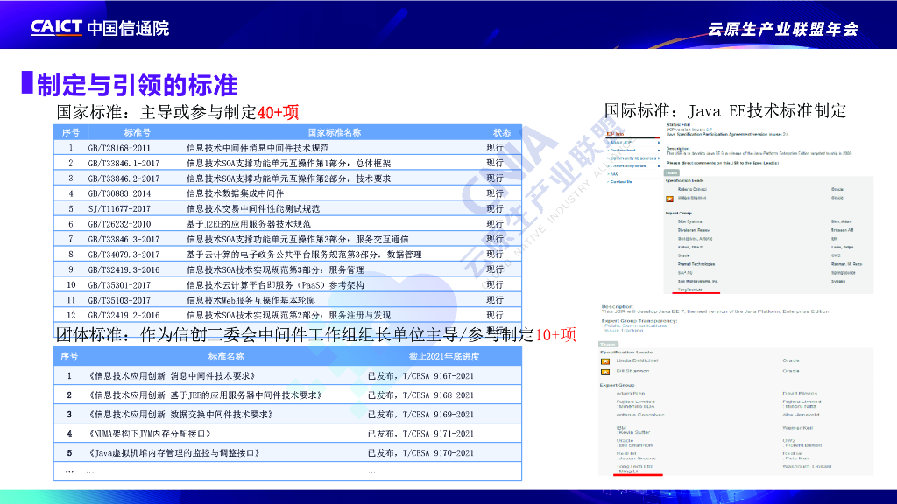
Task: Click the star icon beside William Shannon
Action: click(669, 199)
